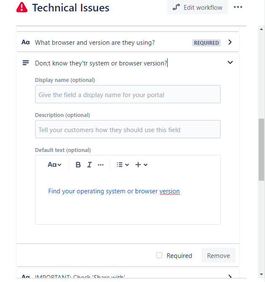Click the 'Display name (optional)' label
The image size is (265, 282).
(65, 80)
